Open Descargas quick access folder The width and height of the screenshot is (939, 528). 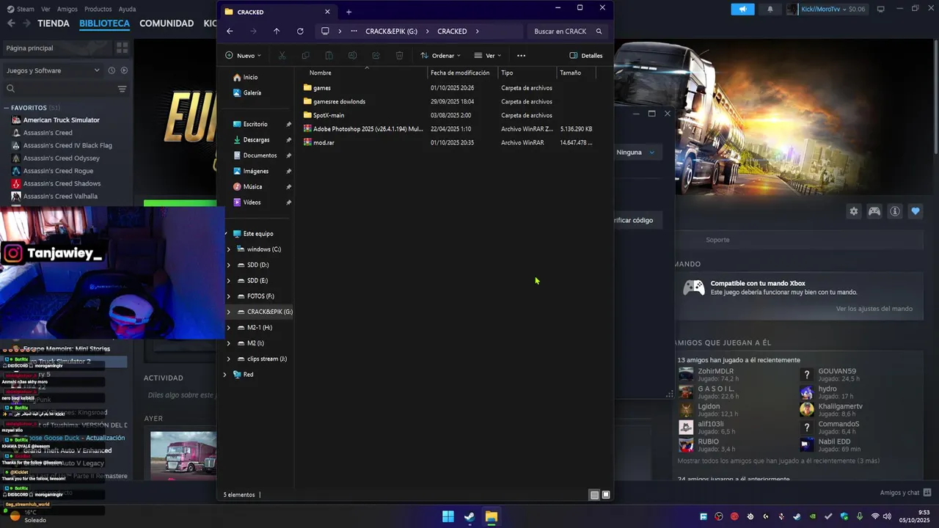click(x=251, y=140)
